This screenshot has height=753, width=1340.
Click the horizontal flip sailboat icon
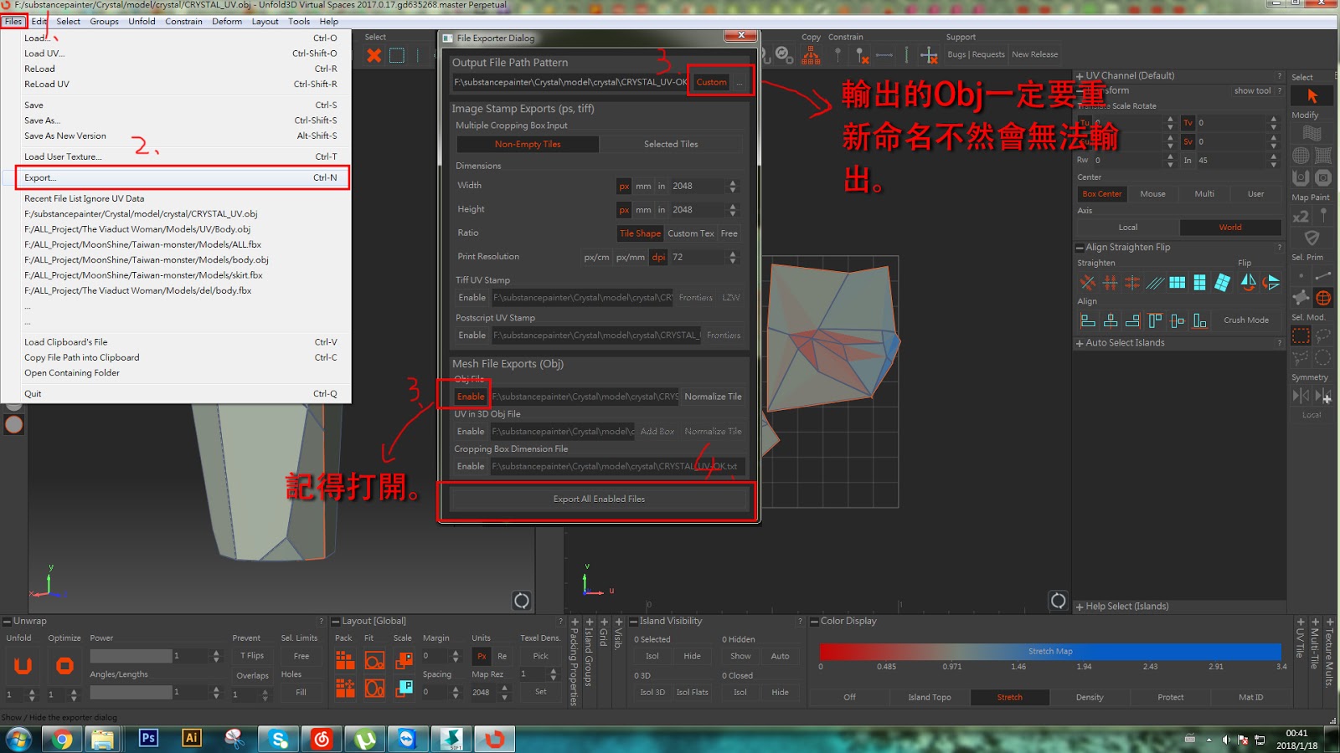[x=1248, y=283]
